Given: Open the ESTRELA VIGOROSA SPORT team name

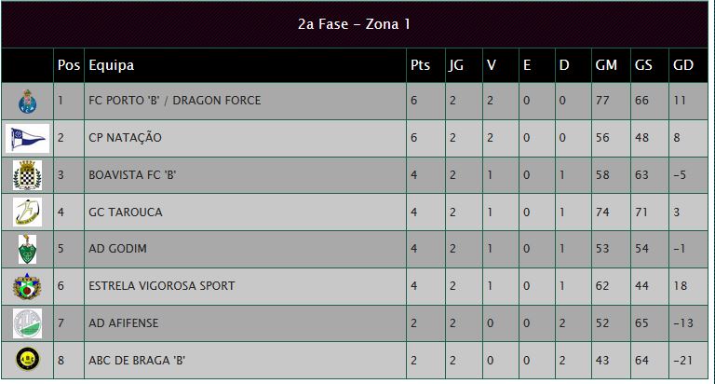Looking at the screenshot, I should click(x=162, y=286).
